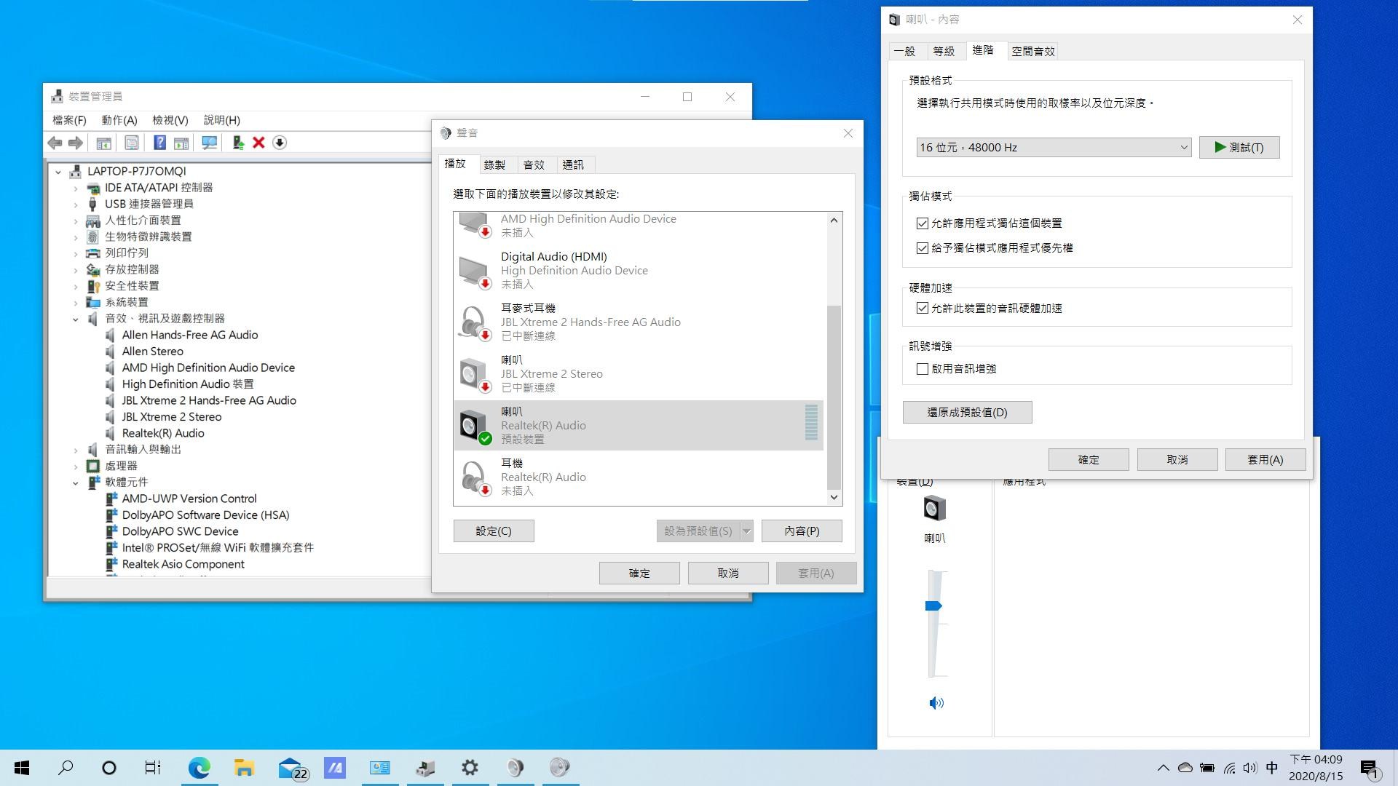Switch to 音效 tab in Sound dialog
This screenshot has width=1398, height=786.
(534, 165)
